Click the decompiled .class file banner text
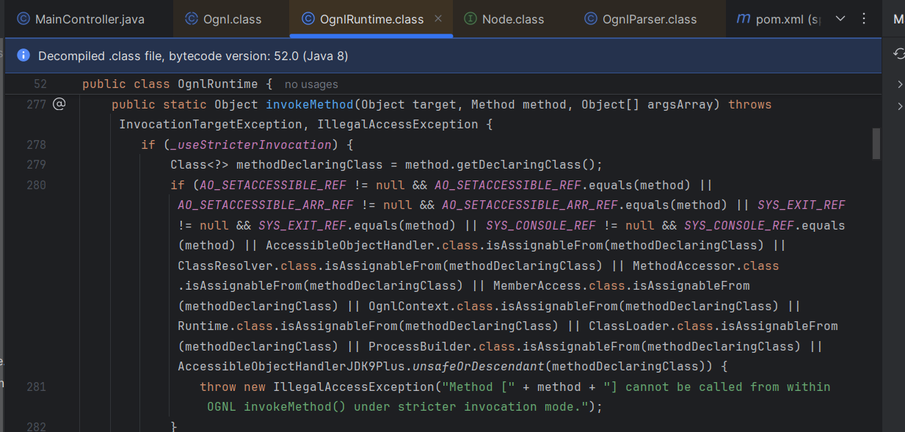Image resolution: width=905 pixels, height=432 pixels. pos(193,56)
